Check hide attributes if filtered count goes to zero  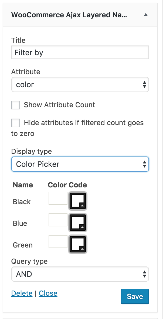(x=15, y=123)
